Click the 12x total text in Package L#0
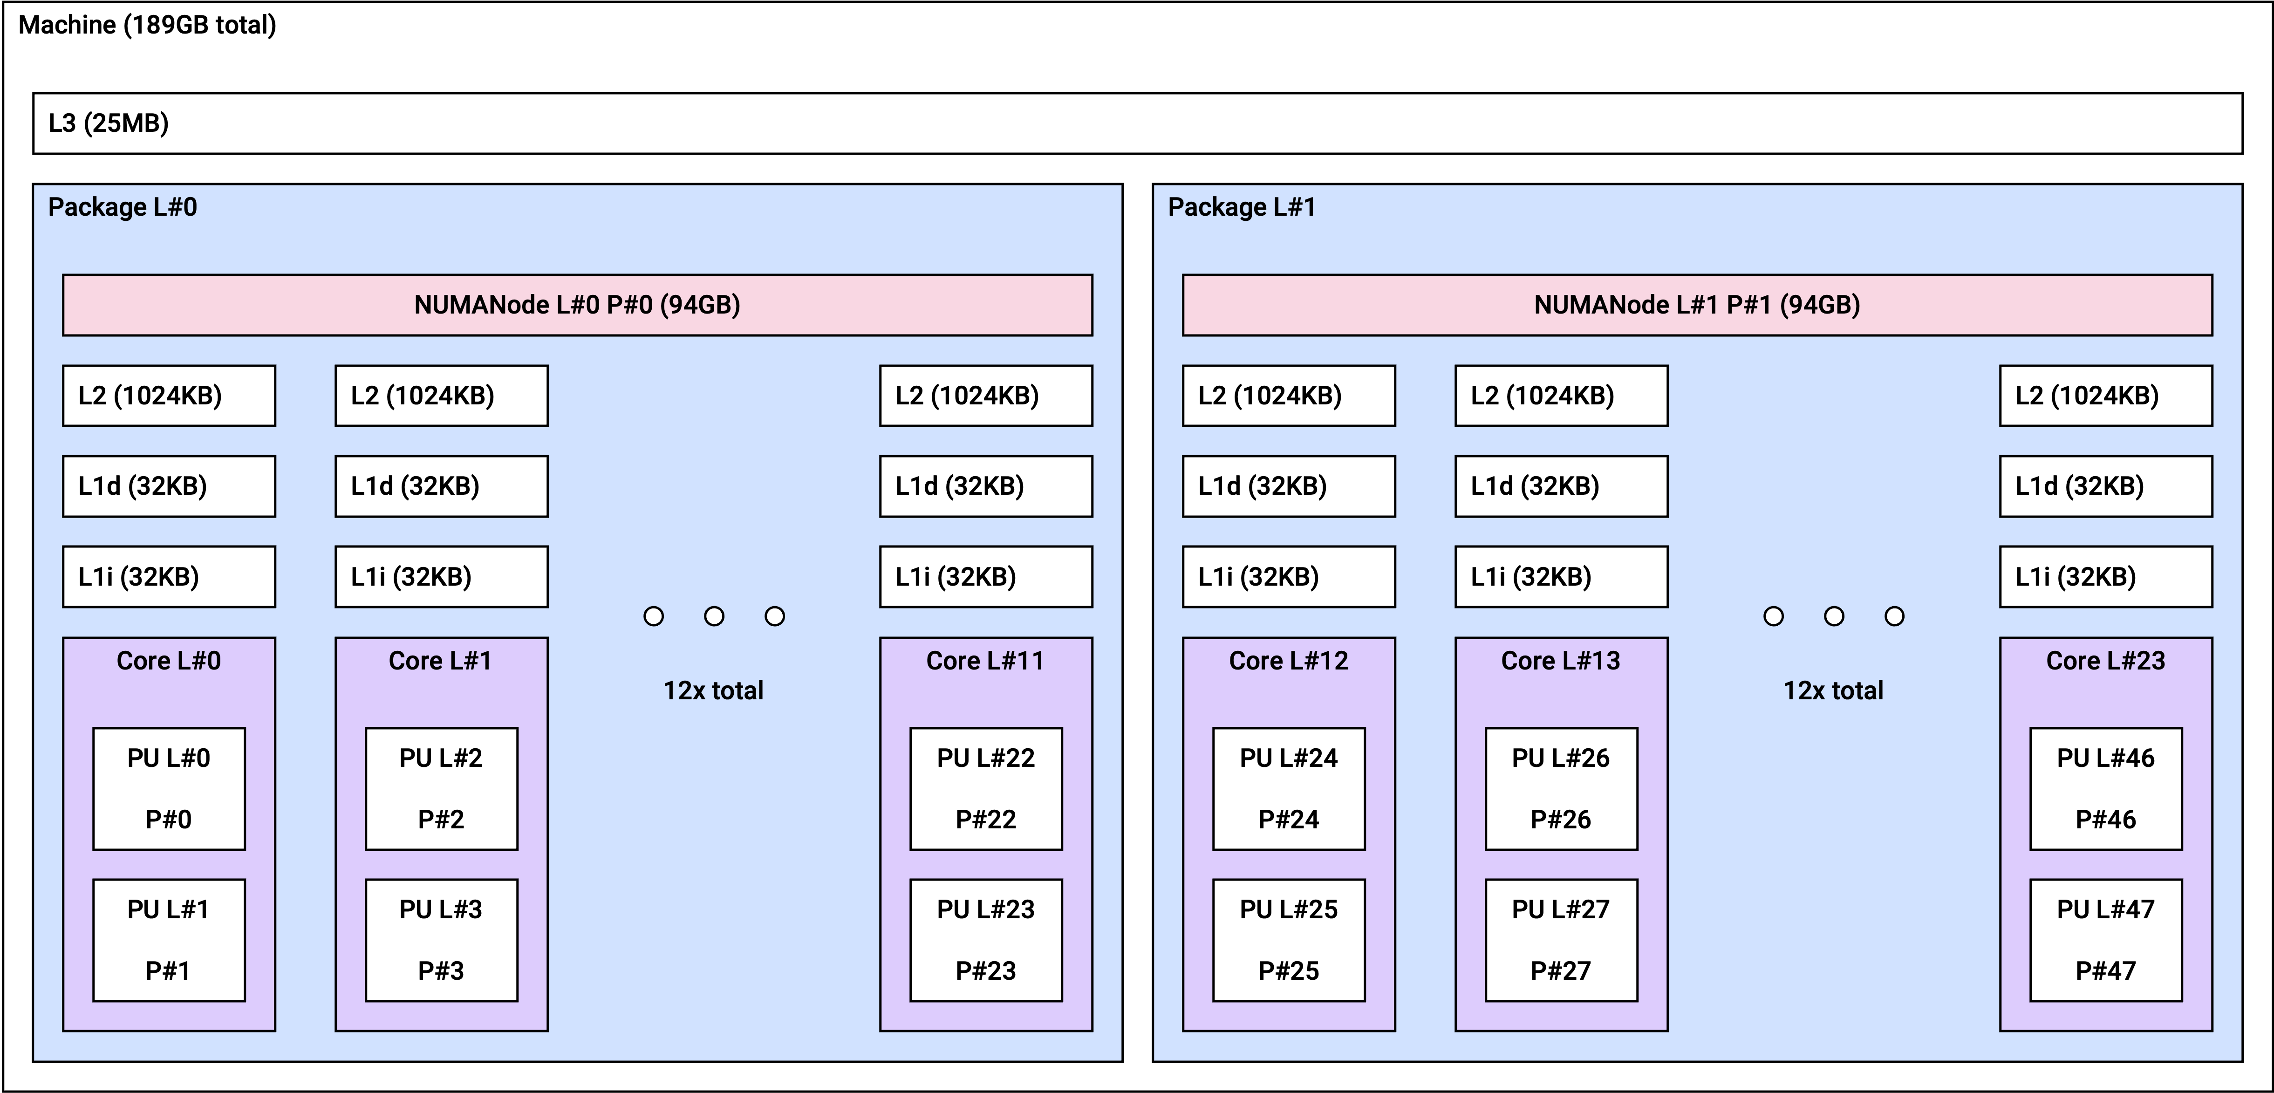Image resolution: width=2274 pixels, height=1093 pixels. tap(713, 690)
